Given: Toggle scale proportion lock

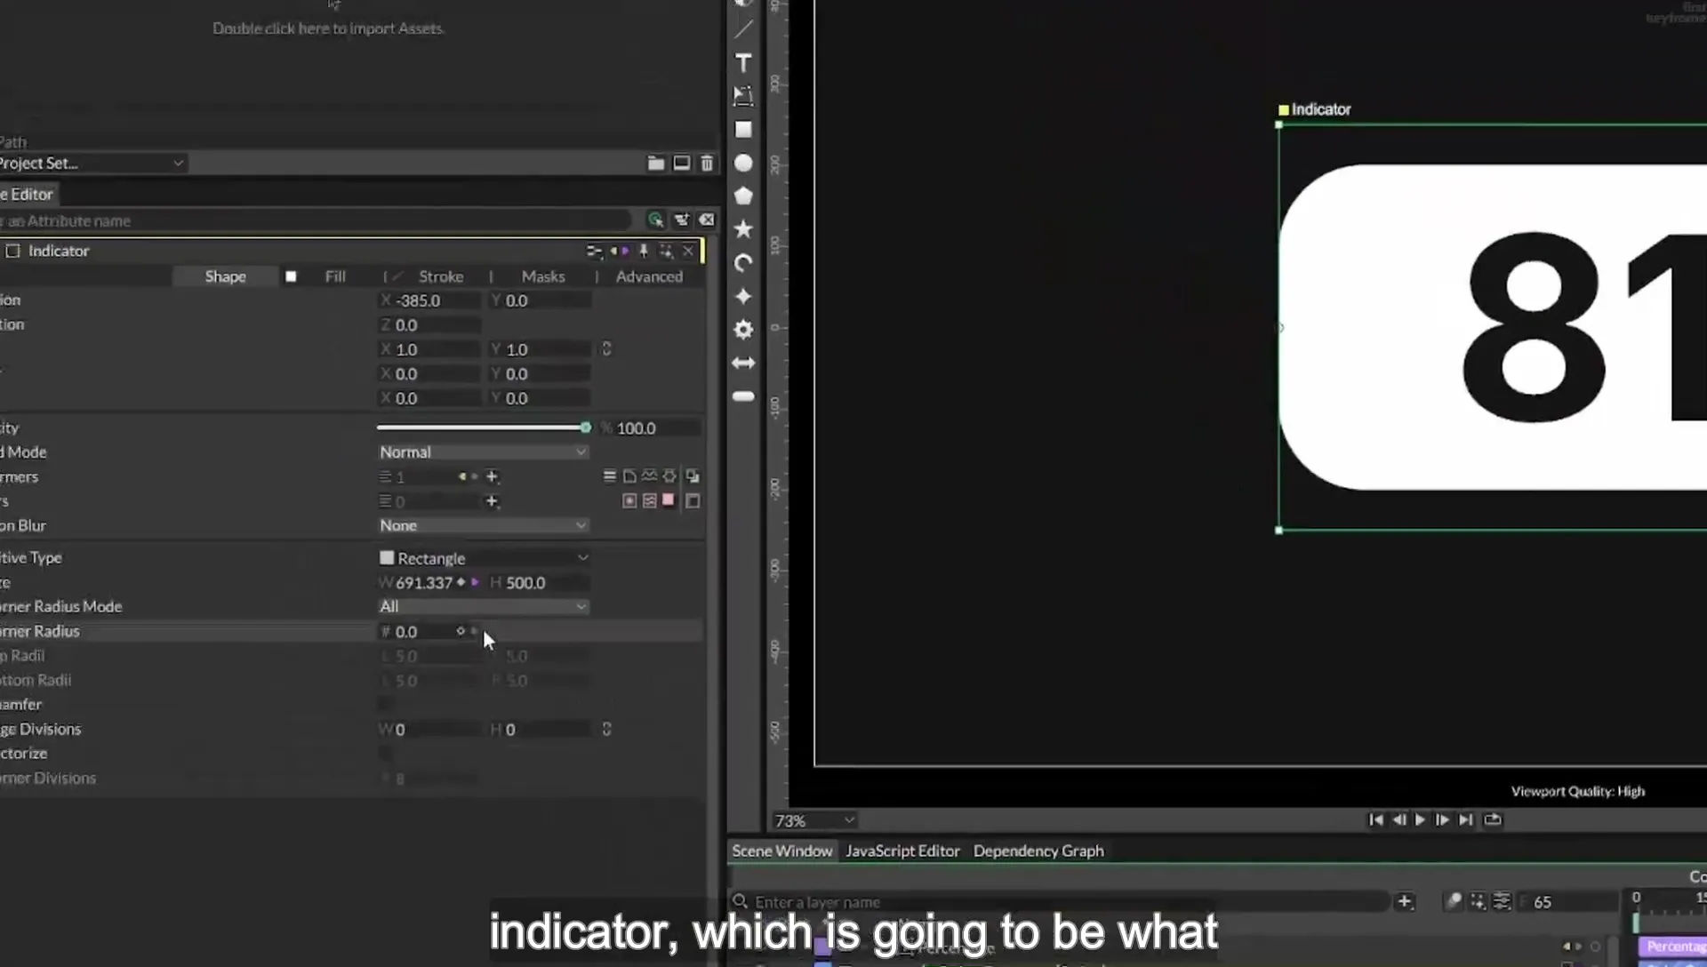Looking at the screenshot, I should (606, 349).
